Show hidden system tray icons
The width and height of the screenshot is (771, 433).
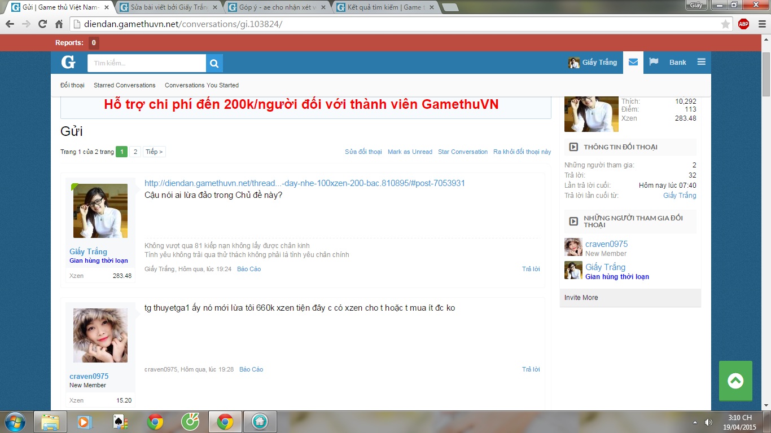point(694,422)
